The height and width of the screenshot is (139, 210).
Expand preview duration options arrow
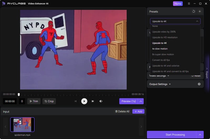(x=141, y=101)
